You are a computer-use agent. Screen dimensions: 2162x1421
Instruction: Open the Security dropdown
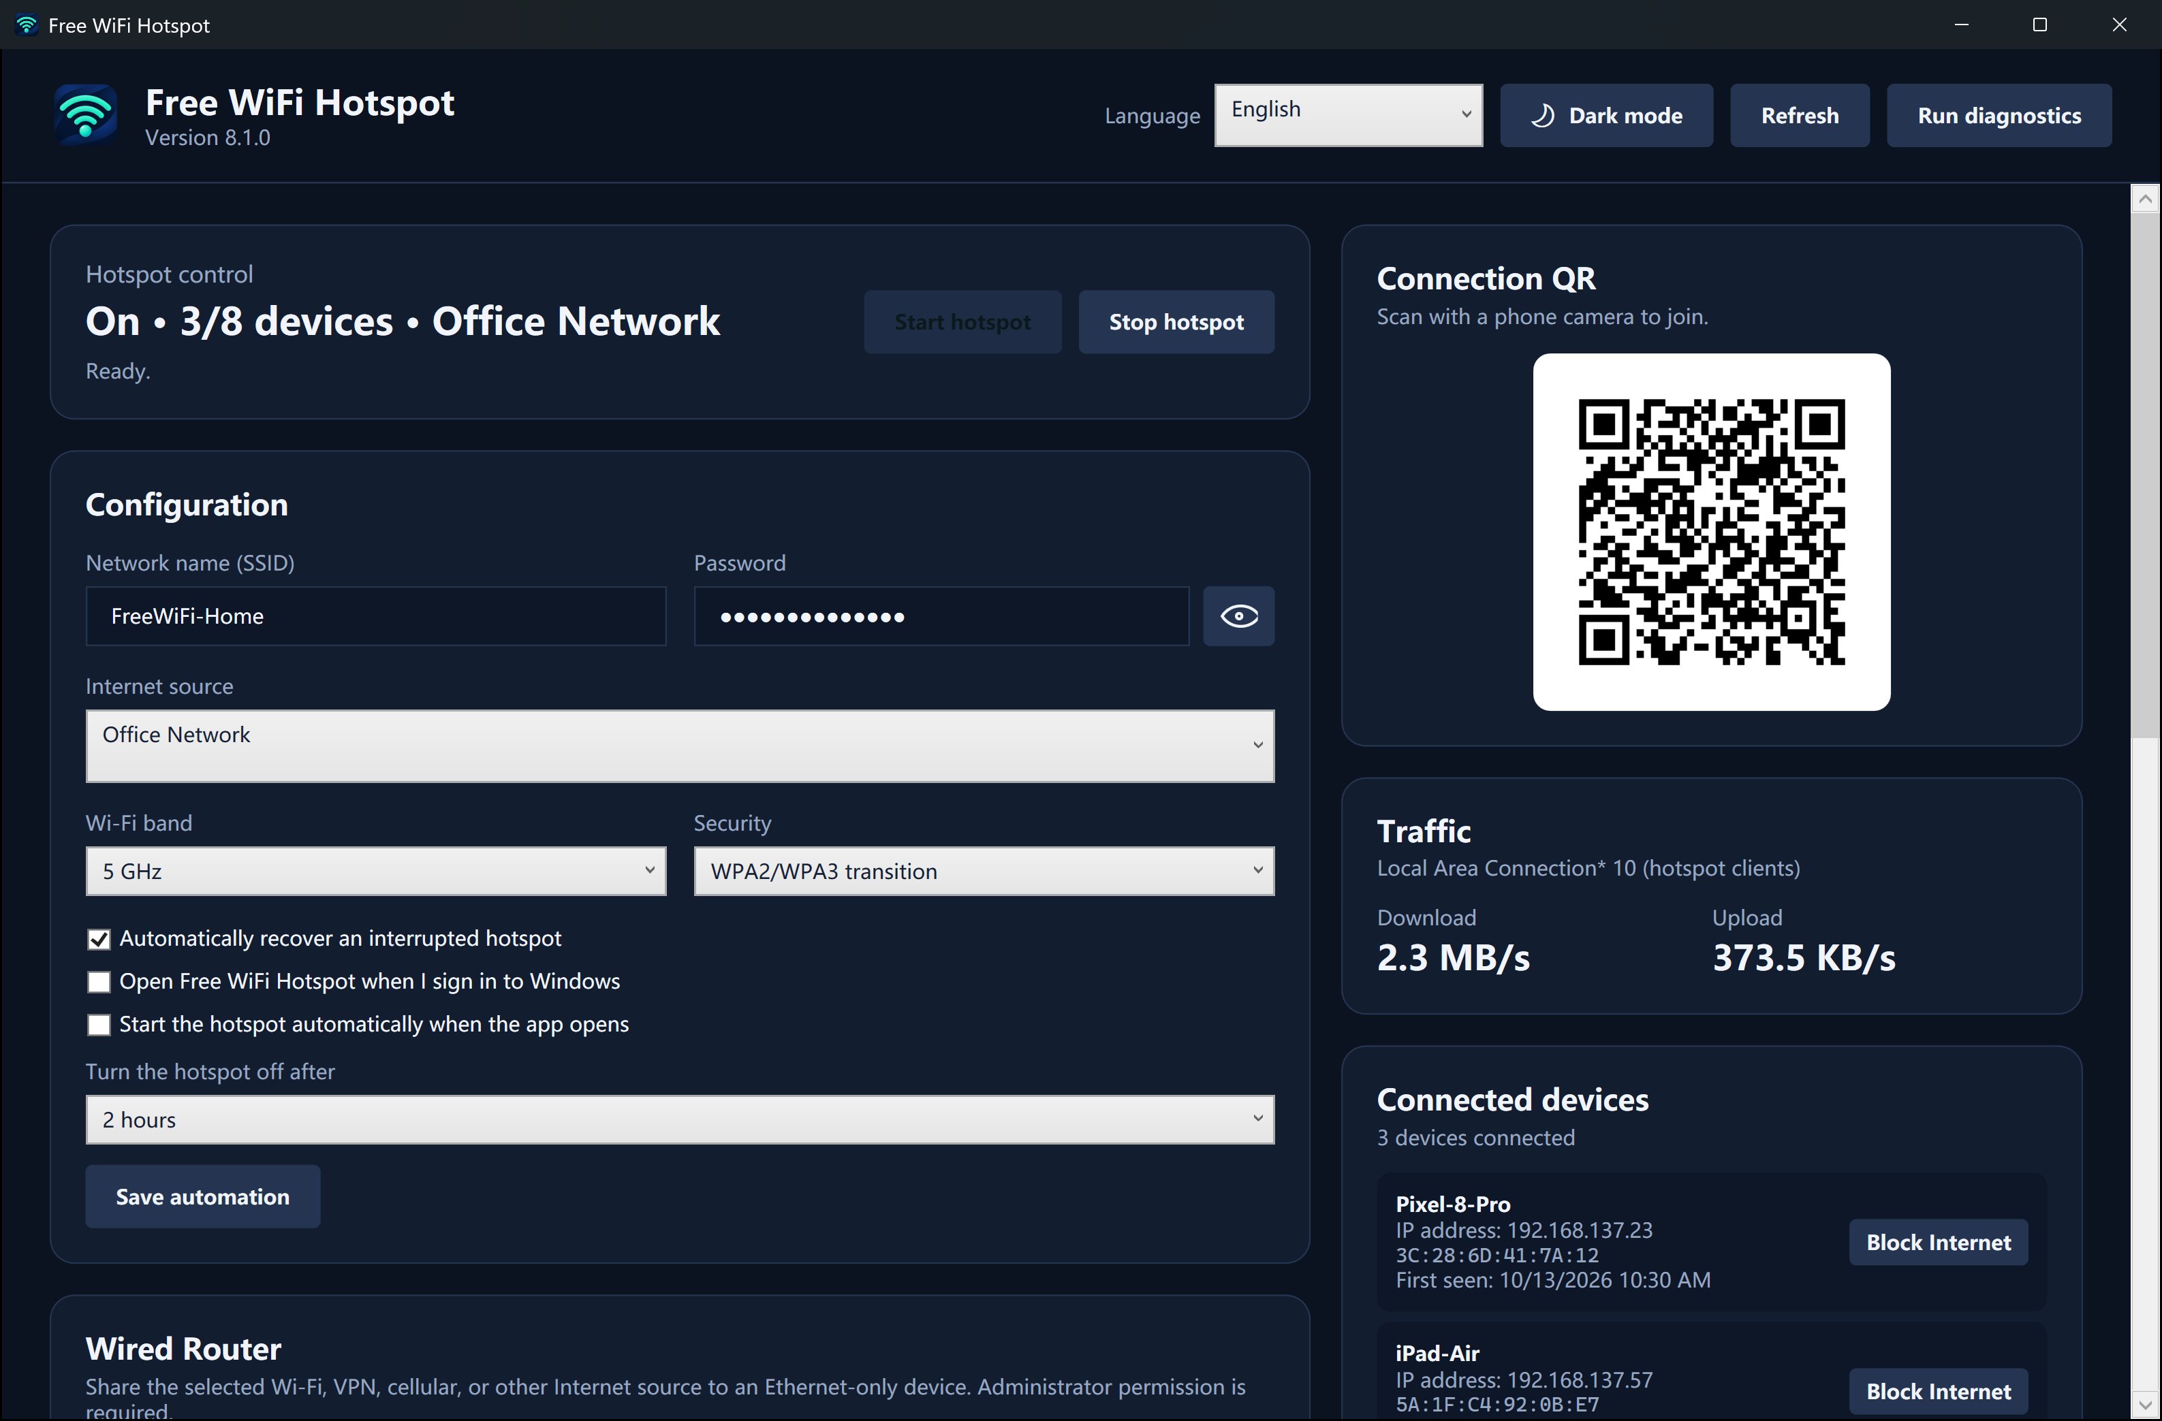(x=984, y=871)
